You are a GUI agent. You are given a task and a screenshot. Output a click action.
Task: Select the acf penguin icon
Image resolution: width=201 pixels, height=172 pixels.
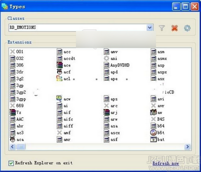(x=59, y=72)
